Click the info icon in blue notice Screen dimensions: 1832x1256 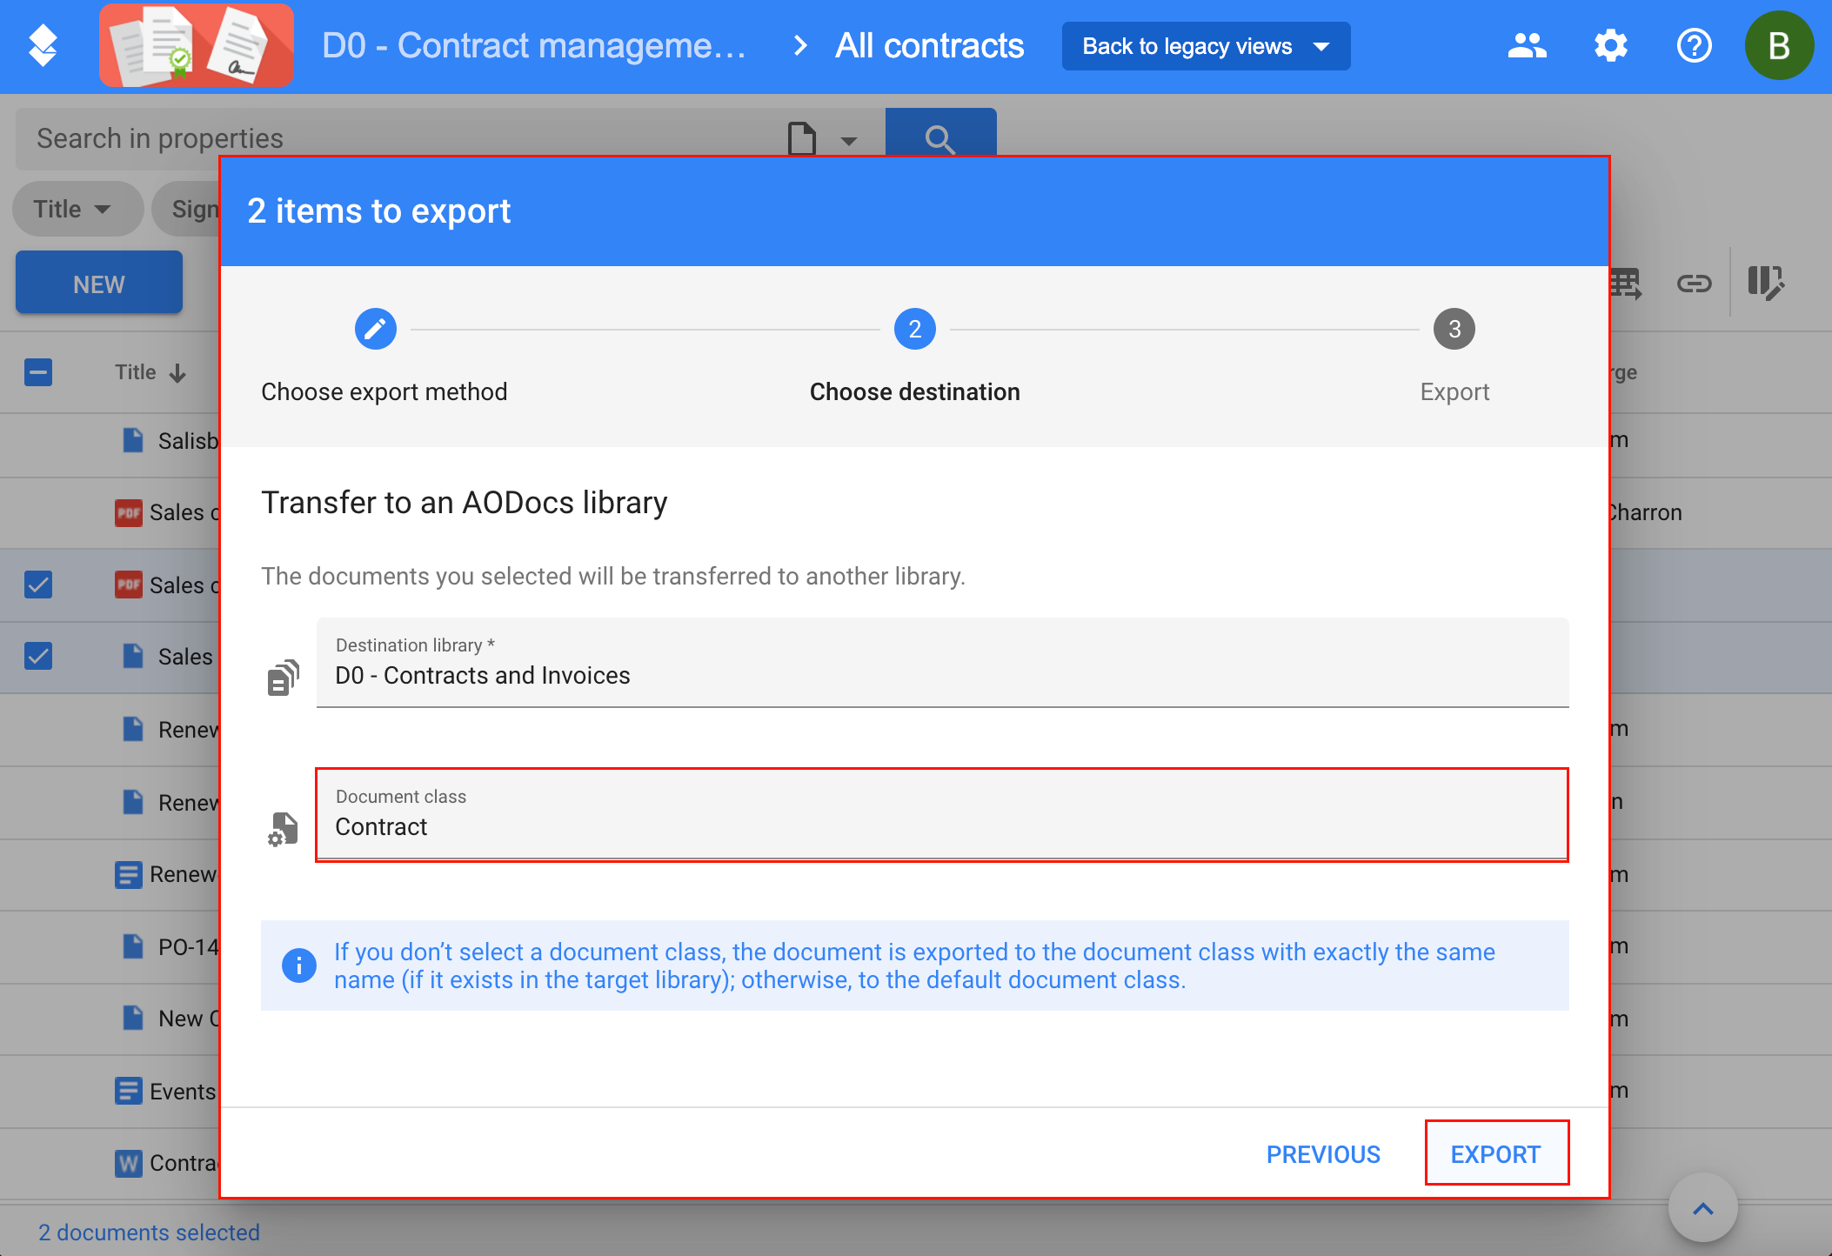298,965
